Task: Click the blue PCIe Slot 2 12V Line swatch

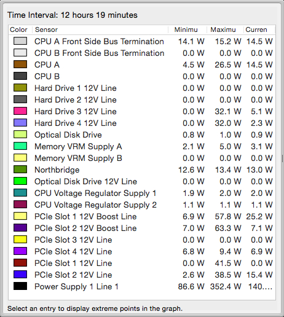Action: tap(20, 275)
